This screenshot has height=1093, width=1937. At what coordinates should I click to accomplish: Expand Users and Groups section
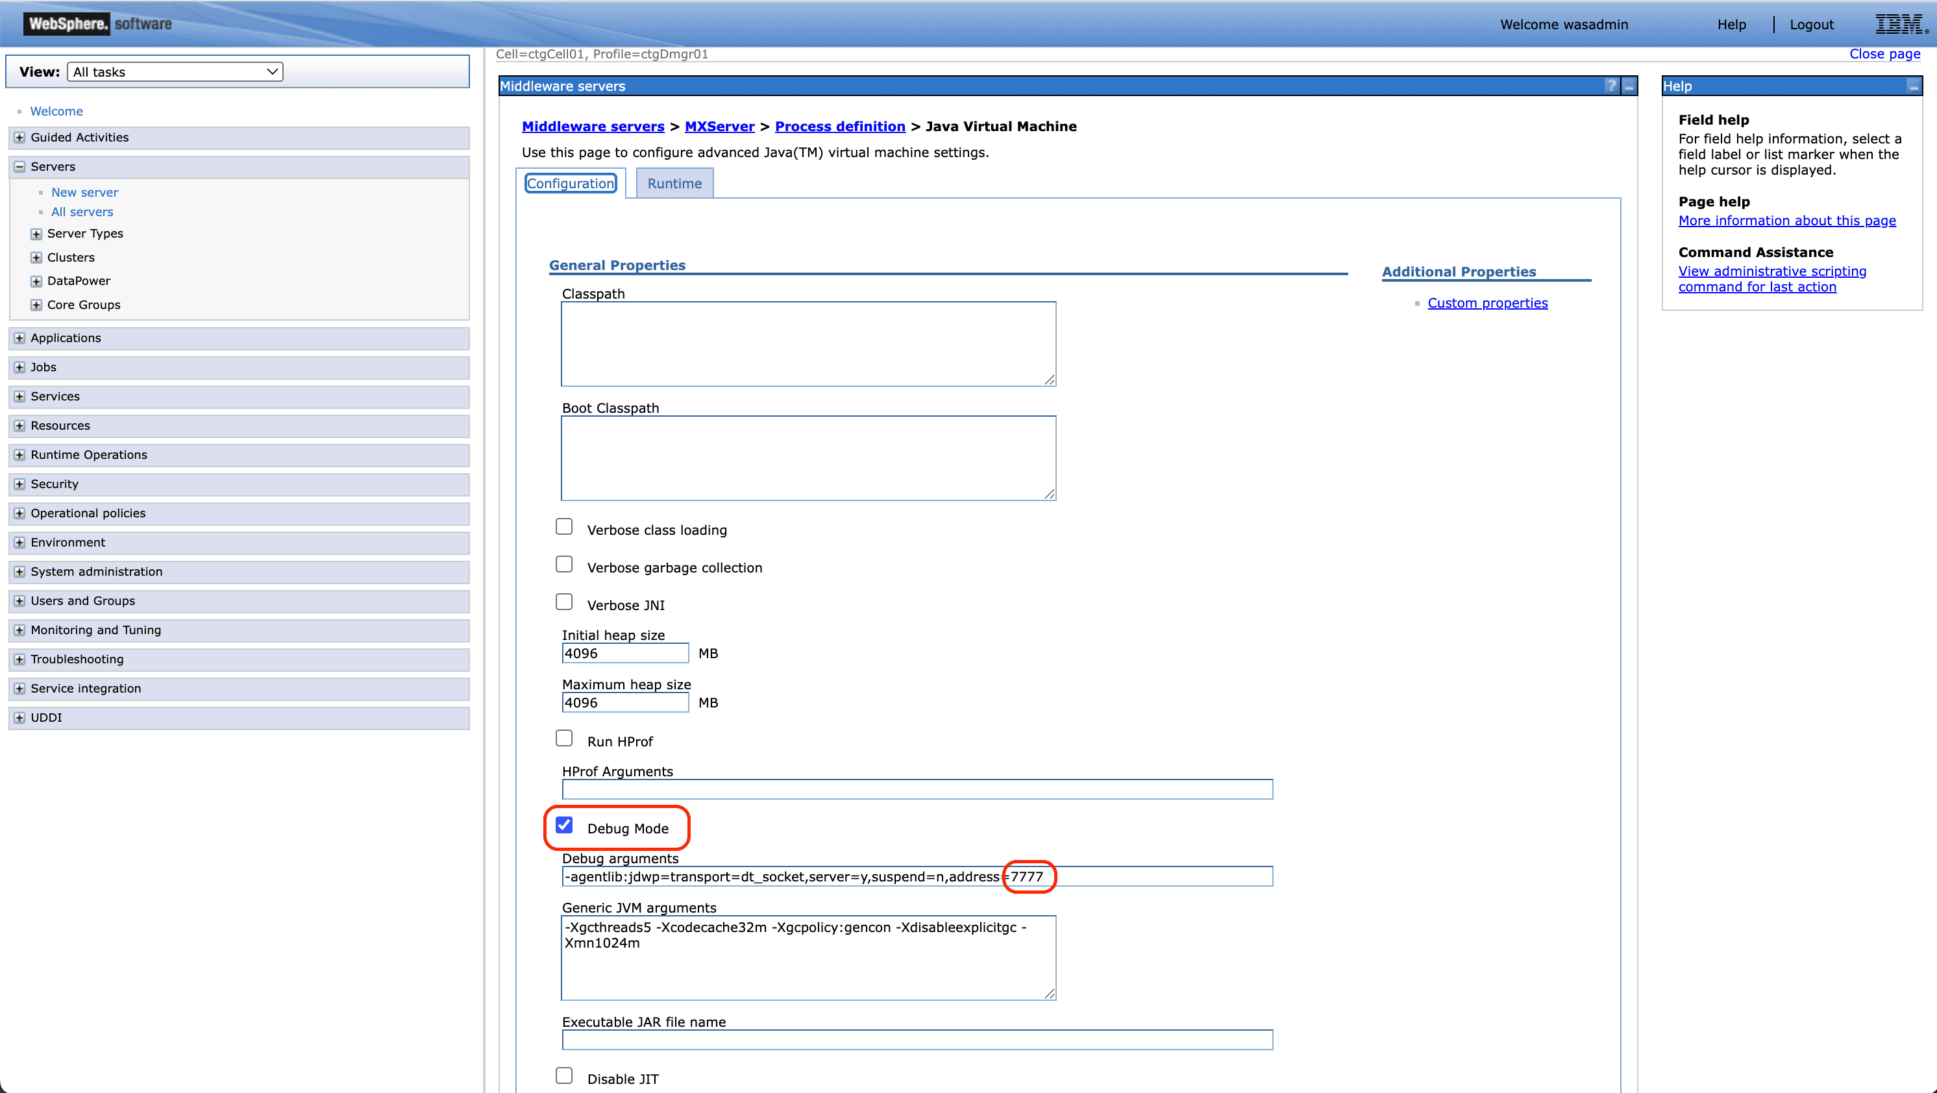(19, 602)
